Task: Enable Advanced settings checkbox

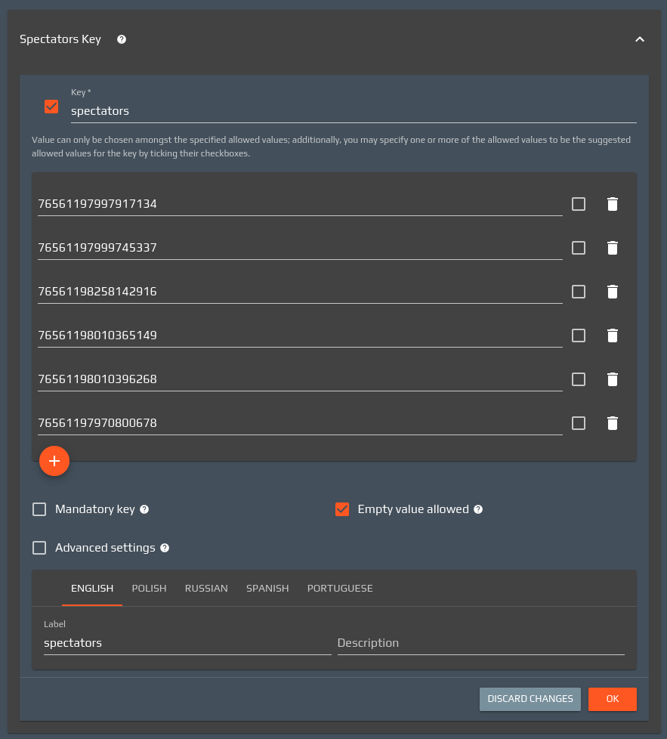Action: pyautogui.click(x=39, y=548)
